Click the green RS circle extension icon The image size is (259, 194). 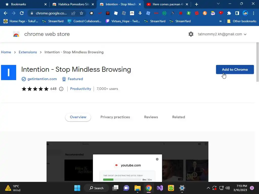(164, 13)
